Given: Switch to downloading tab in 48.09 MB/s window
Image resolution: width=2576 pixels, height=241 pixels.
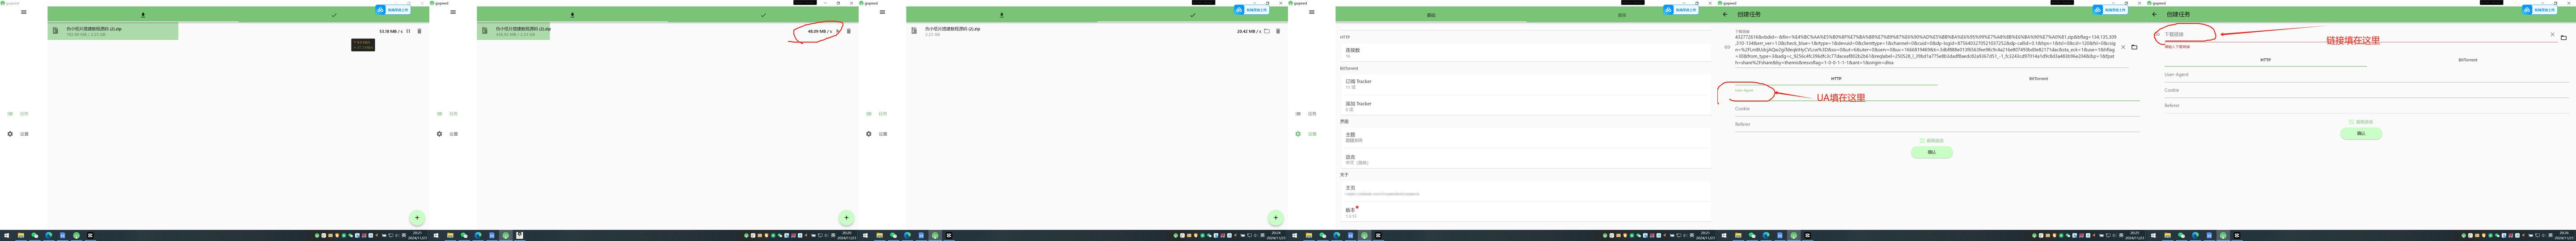Looking at the screenshot, I should [572, 15].
